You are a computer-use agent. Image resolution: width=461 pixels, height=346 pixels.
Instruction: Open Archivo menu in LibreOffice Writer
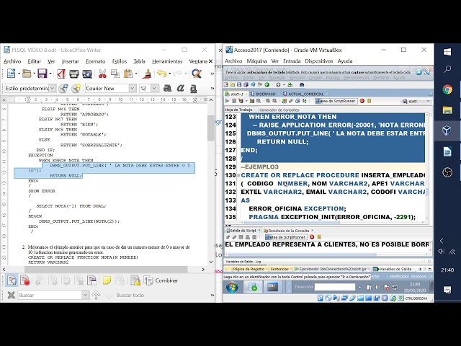pyautogui.click(x=12, y=61)
